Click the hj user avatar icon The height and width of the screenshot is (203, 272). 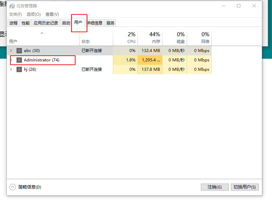point(19,69)
